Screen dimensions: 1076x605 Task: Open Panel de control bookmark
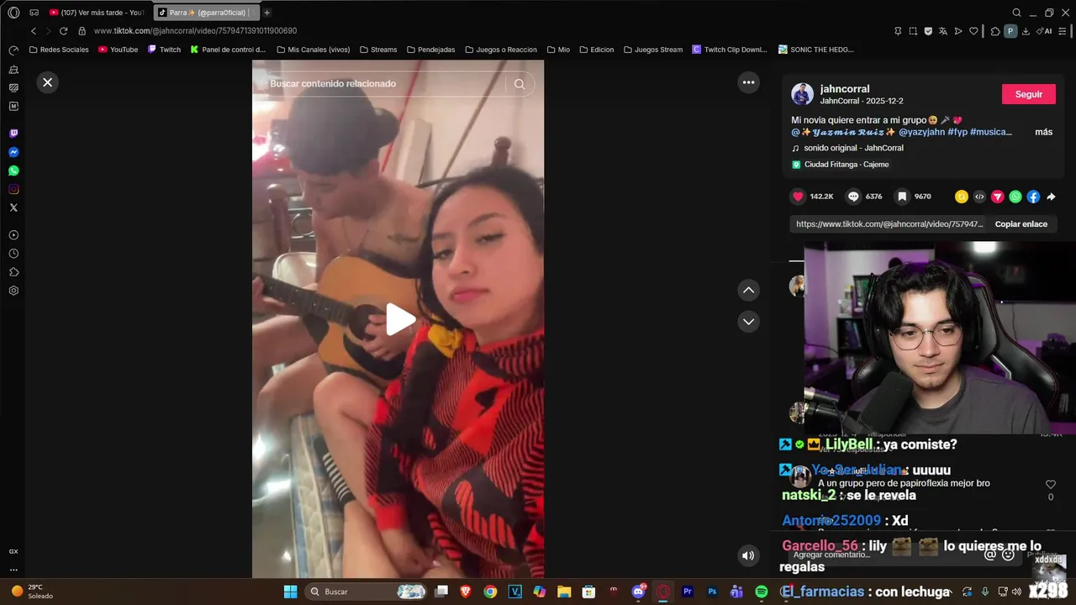tap(228, 50)
